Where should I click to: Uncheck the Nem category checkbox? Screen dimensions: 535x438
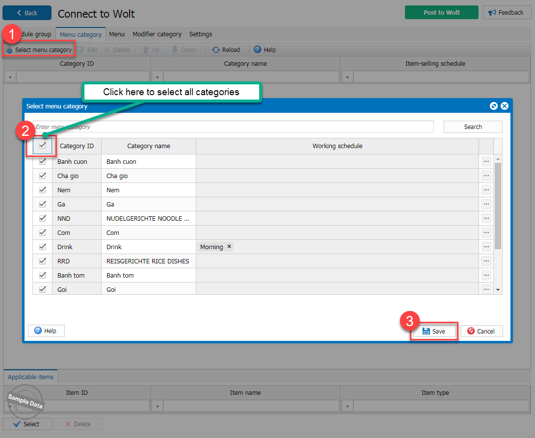[42, 190]
